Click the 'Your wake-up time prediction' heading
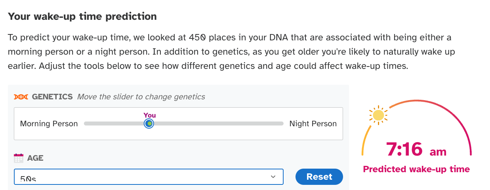Viewport: 490px width, 190px height. pos(82,17)
